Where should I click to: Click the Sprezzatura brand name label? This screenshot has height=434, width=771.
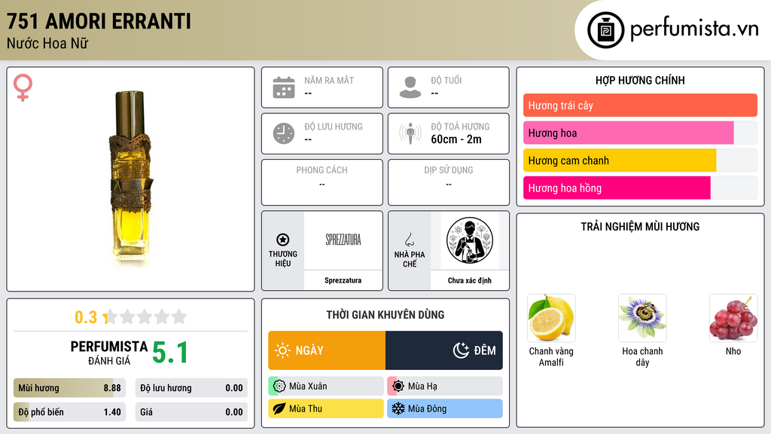[x=343, y=280]
